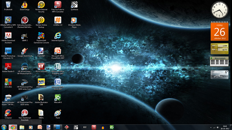Viewport: 232px width, 130px height.
Task: Open the volume speaker tray icon
Action: click(x=218, y=127)
